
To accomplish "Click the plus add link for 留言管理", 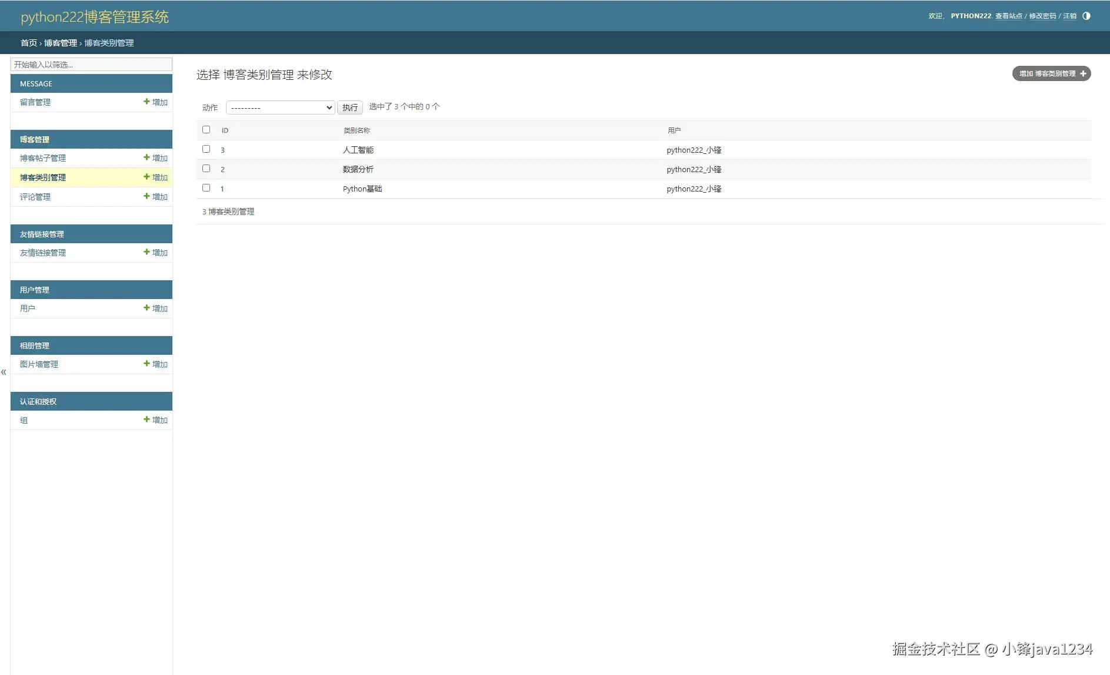I will pos(155,102).
